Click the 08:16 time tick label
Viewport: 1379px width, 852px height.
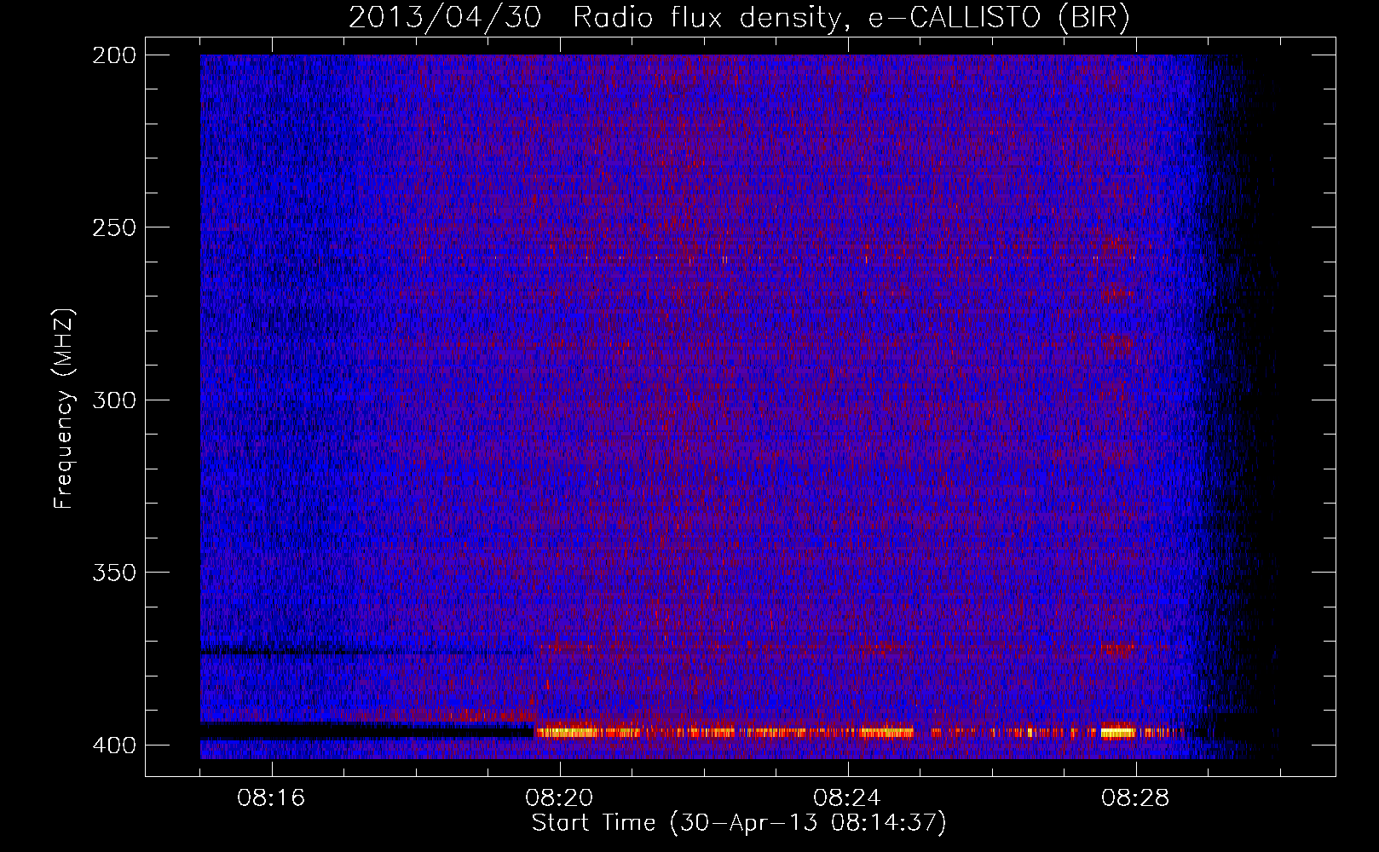coord(272,798)
